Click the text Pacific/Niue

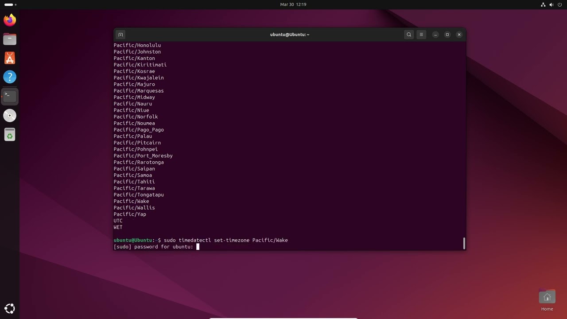131,110
